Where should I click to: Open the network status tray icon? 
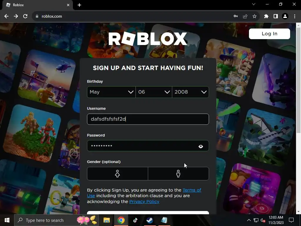click(x=256, y=220)
